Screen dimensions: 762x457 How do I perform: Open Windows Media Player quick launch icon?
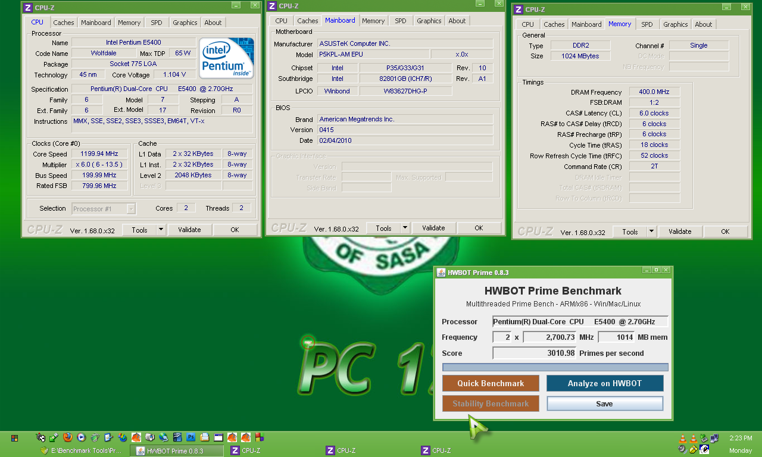[x=81, y=437]
